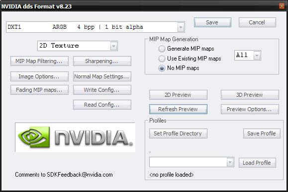Click the Write Config button
This screenshot has width=288, height=192.
tap(102, 90)
